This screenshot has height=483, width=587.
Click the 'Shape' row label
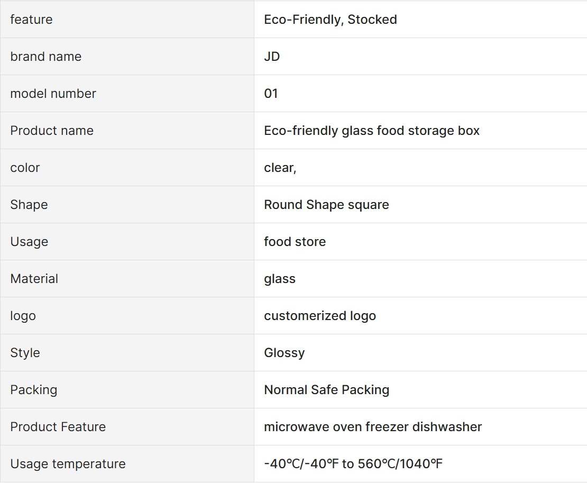click(29, 205)
